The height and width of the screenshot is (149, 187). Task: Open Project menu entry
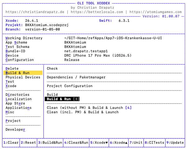coord(13,121)
